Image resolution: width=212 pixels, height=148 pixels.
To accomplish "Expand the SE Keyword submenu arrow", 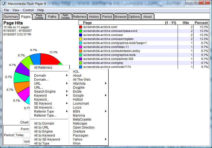I will click(x=67, y=103).
